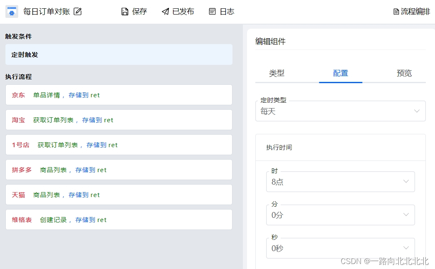Select the 拼多多 商品列表 step
The image size is (435, 269).
point(119,170)
